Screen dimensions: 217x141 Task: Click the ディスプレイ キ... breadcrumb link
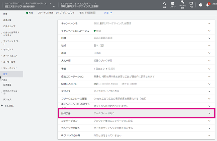[x=85, y=4]
